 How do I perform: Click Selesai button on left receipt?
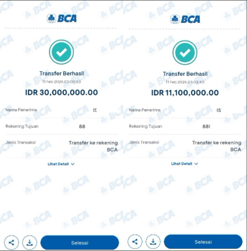pyautogui.click(x=79, y=243)
